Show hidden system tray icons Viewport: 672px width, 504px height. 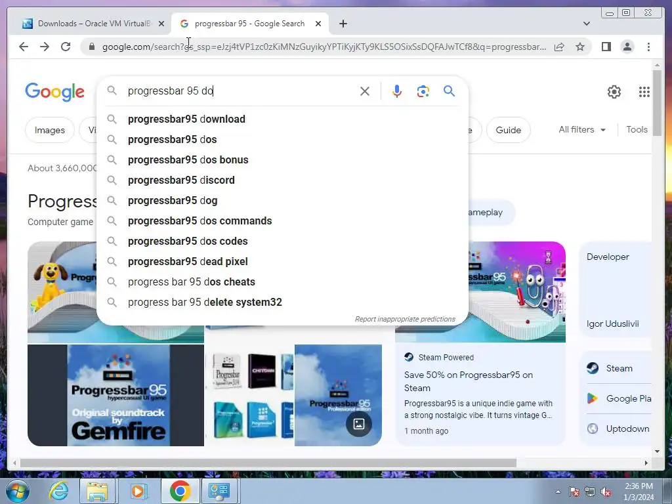(x=558, y=492)
